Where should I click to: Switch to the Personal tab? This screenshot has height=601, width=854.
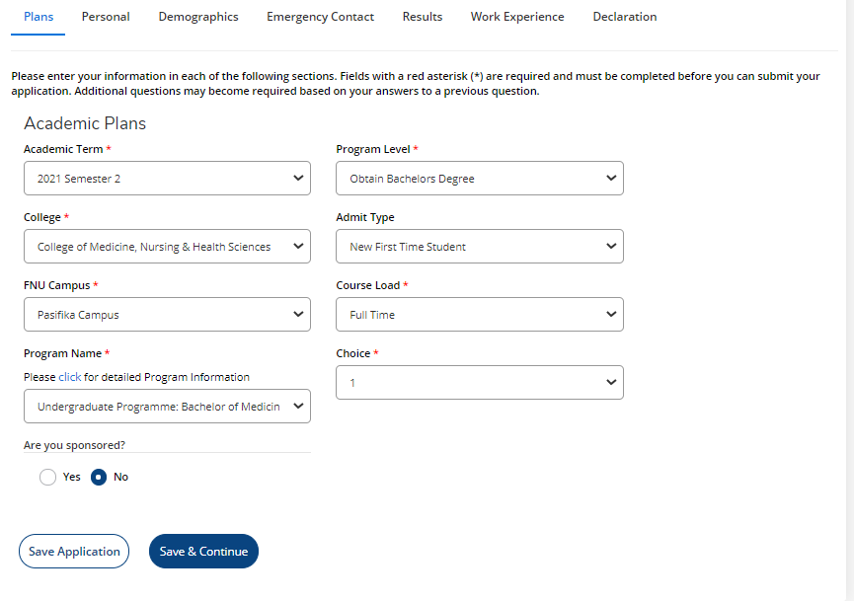tap(106, 17)
